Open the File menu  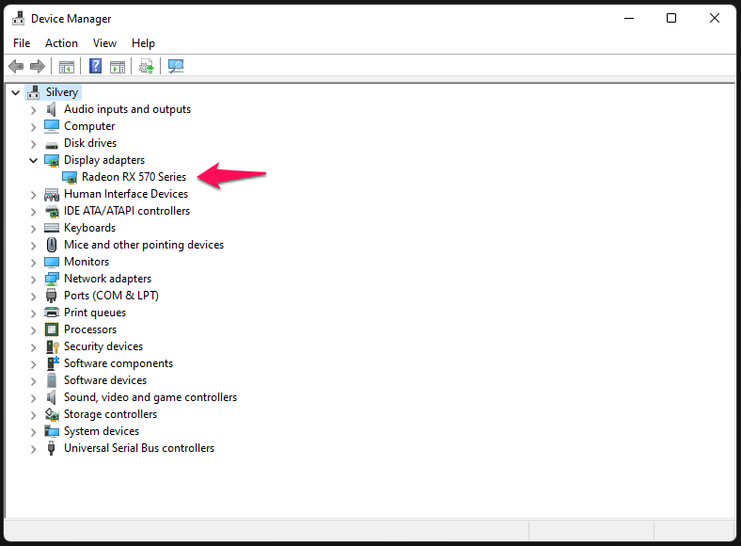(22, 43)
